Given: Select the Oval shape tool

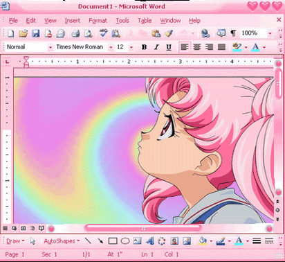Looking at the screenshot, I should (x=125, y=241).
